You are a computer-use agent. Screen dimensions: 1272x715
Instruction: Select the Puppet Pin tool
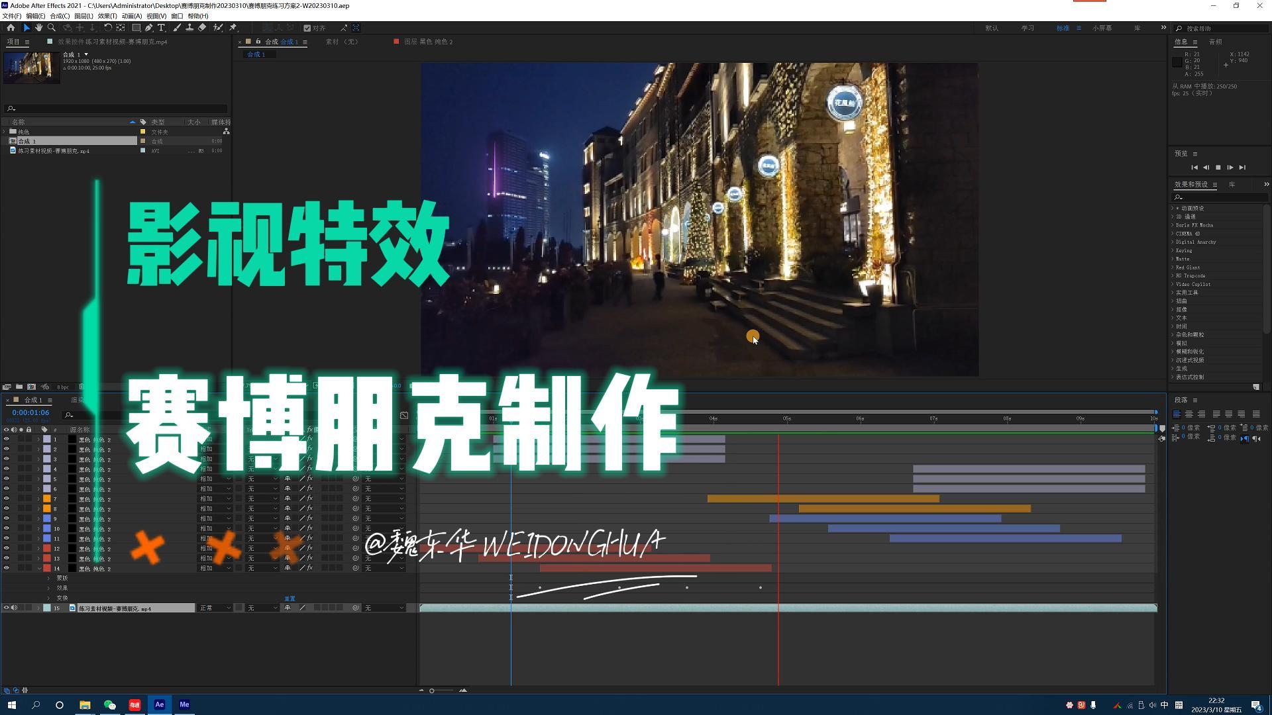[x=233, y=28]
